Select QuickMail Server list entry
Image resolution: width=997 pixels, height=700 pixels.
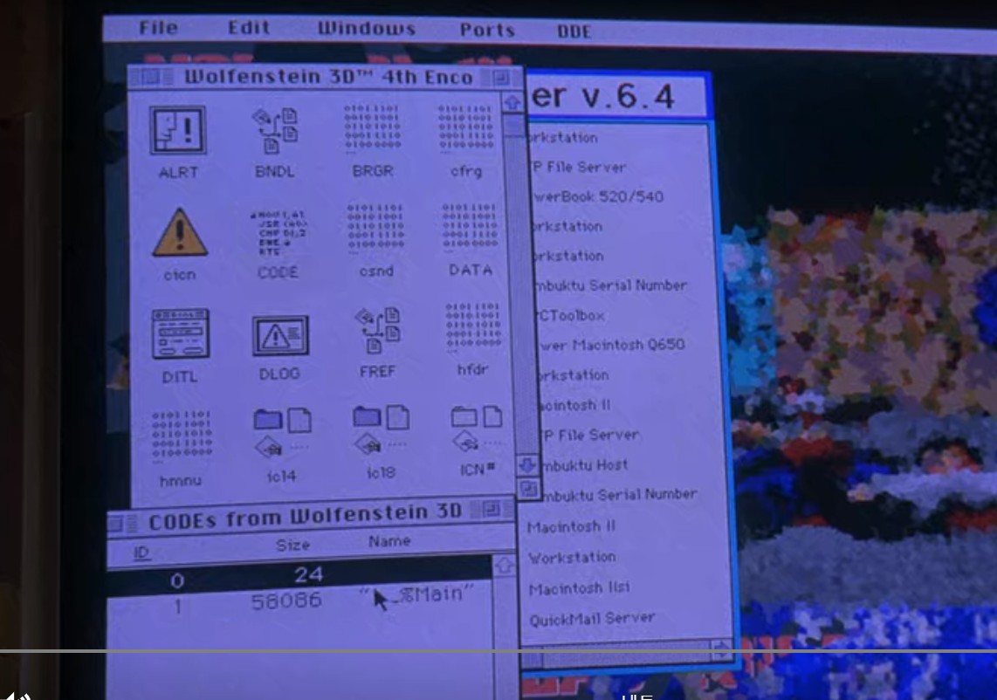pos(592,619)
